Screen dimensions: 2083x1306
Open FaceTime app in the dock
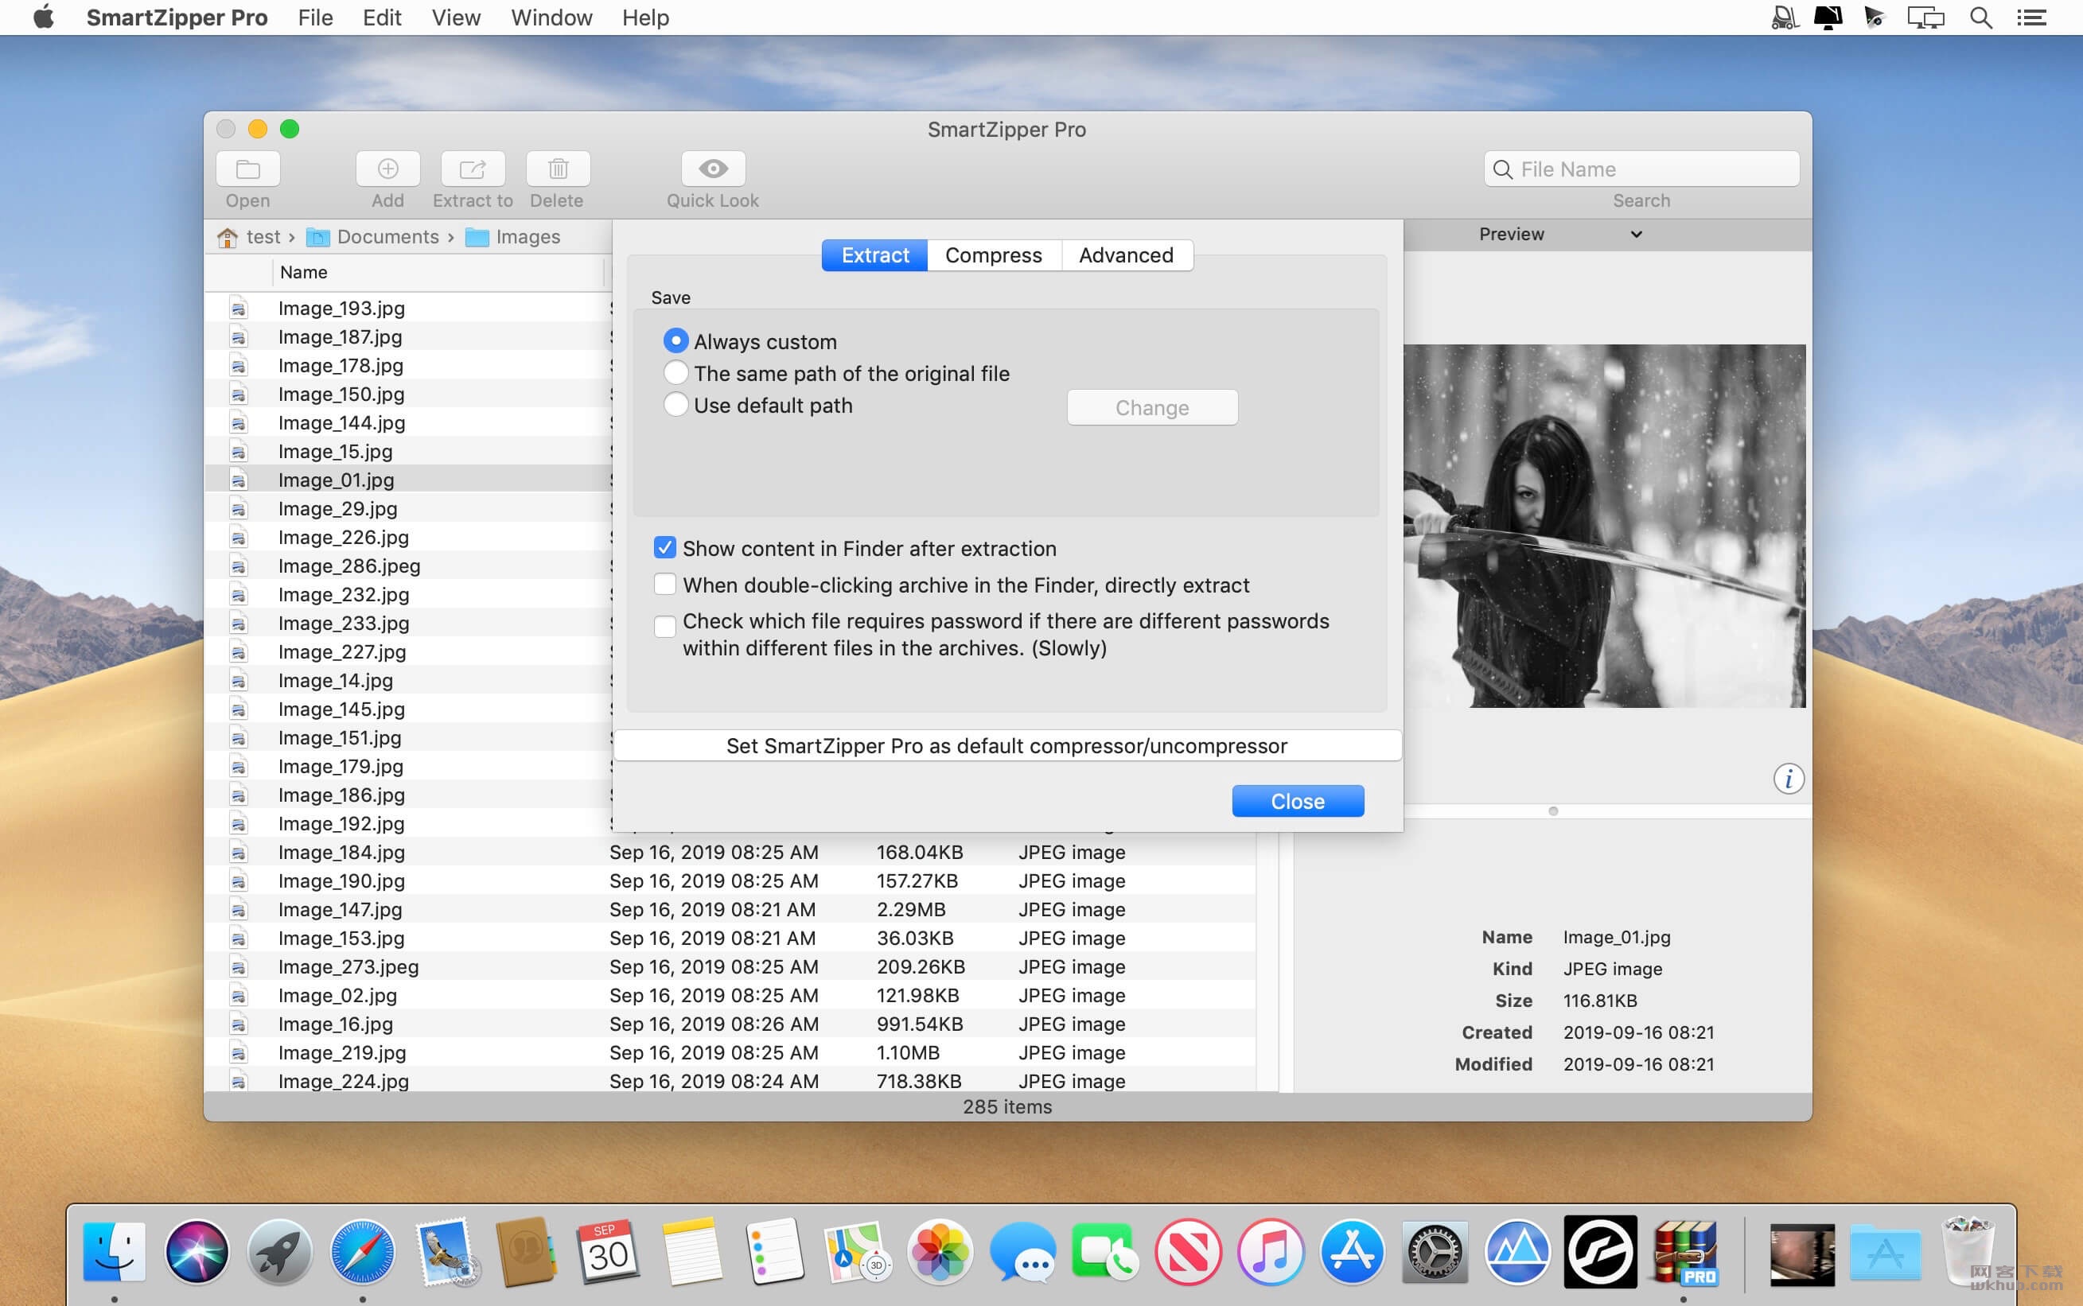tap(1105, 1250)
